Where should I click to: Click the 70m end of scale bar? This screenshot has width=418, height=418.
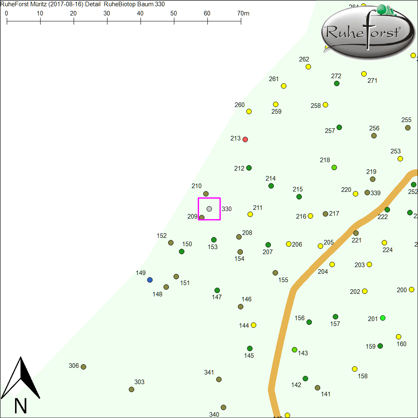coord(241,20)
